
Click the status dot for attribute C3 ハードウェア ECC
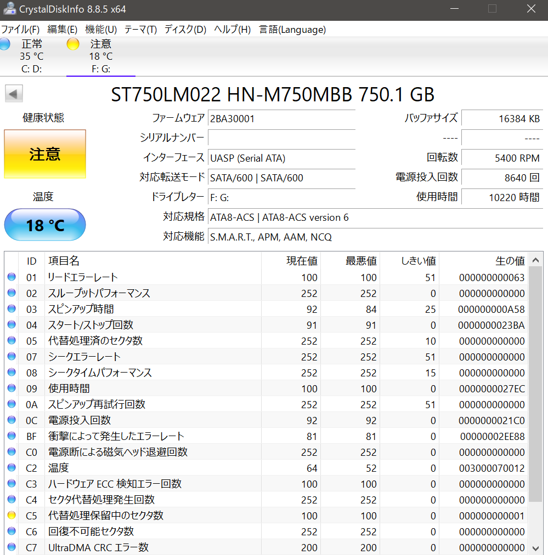click(x=12, y=483)
